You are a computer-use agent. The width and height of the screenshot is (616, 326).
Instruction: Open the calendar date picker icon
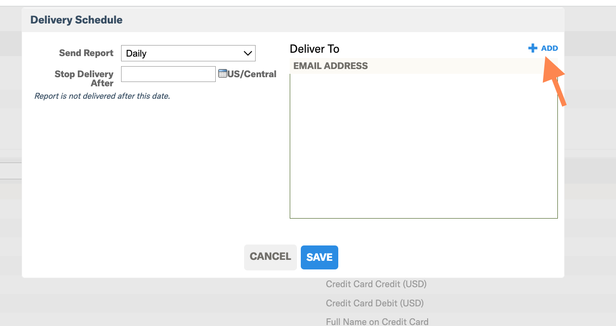point(222,74)
